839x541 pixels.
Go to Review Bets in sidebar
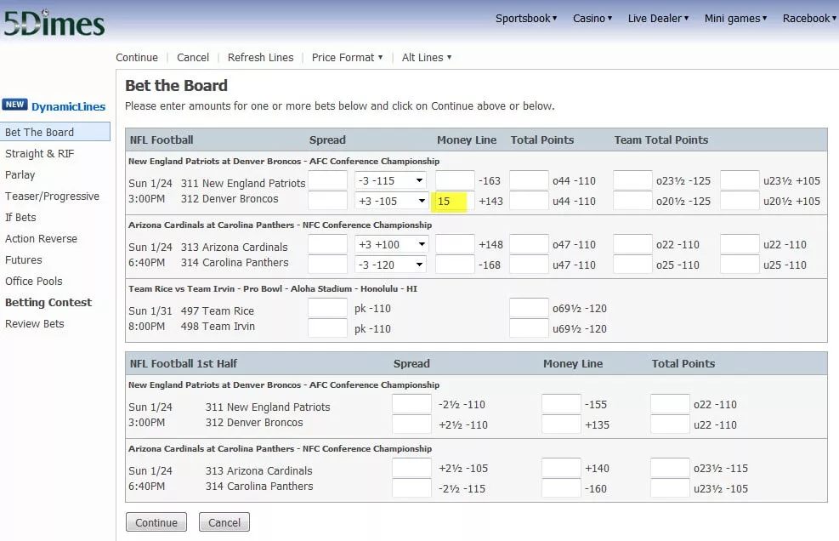pyautogui.click(x=35, y=323)
